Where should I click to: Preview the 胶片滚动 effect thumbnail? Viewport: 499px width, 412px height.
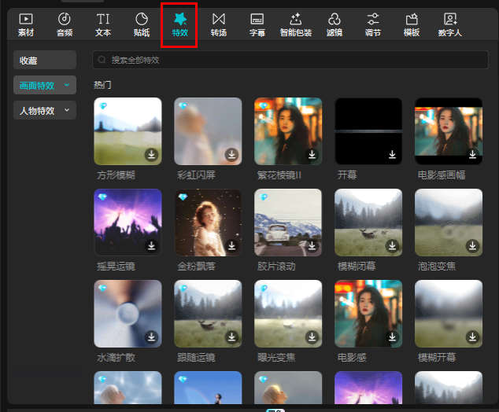pyautogui.click(x=288, y=223)
